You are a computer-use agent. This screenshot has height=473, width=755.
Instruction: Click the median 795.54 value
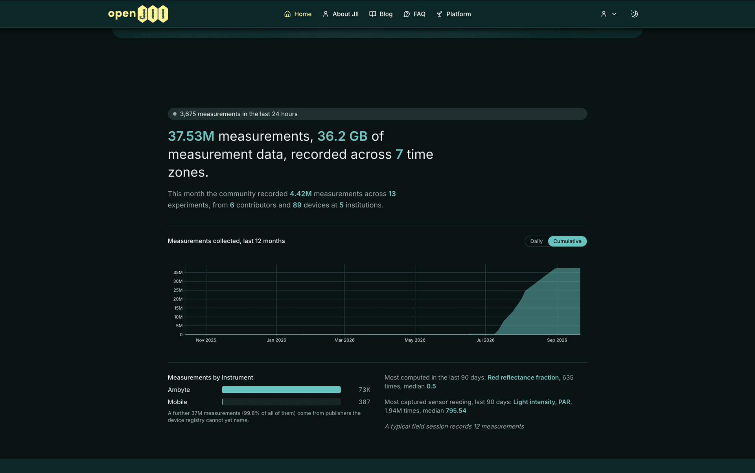456,411
